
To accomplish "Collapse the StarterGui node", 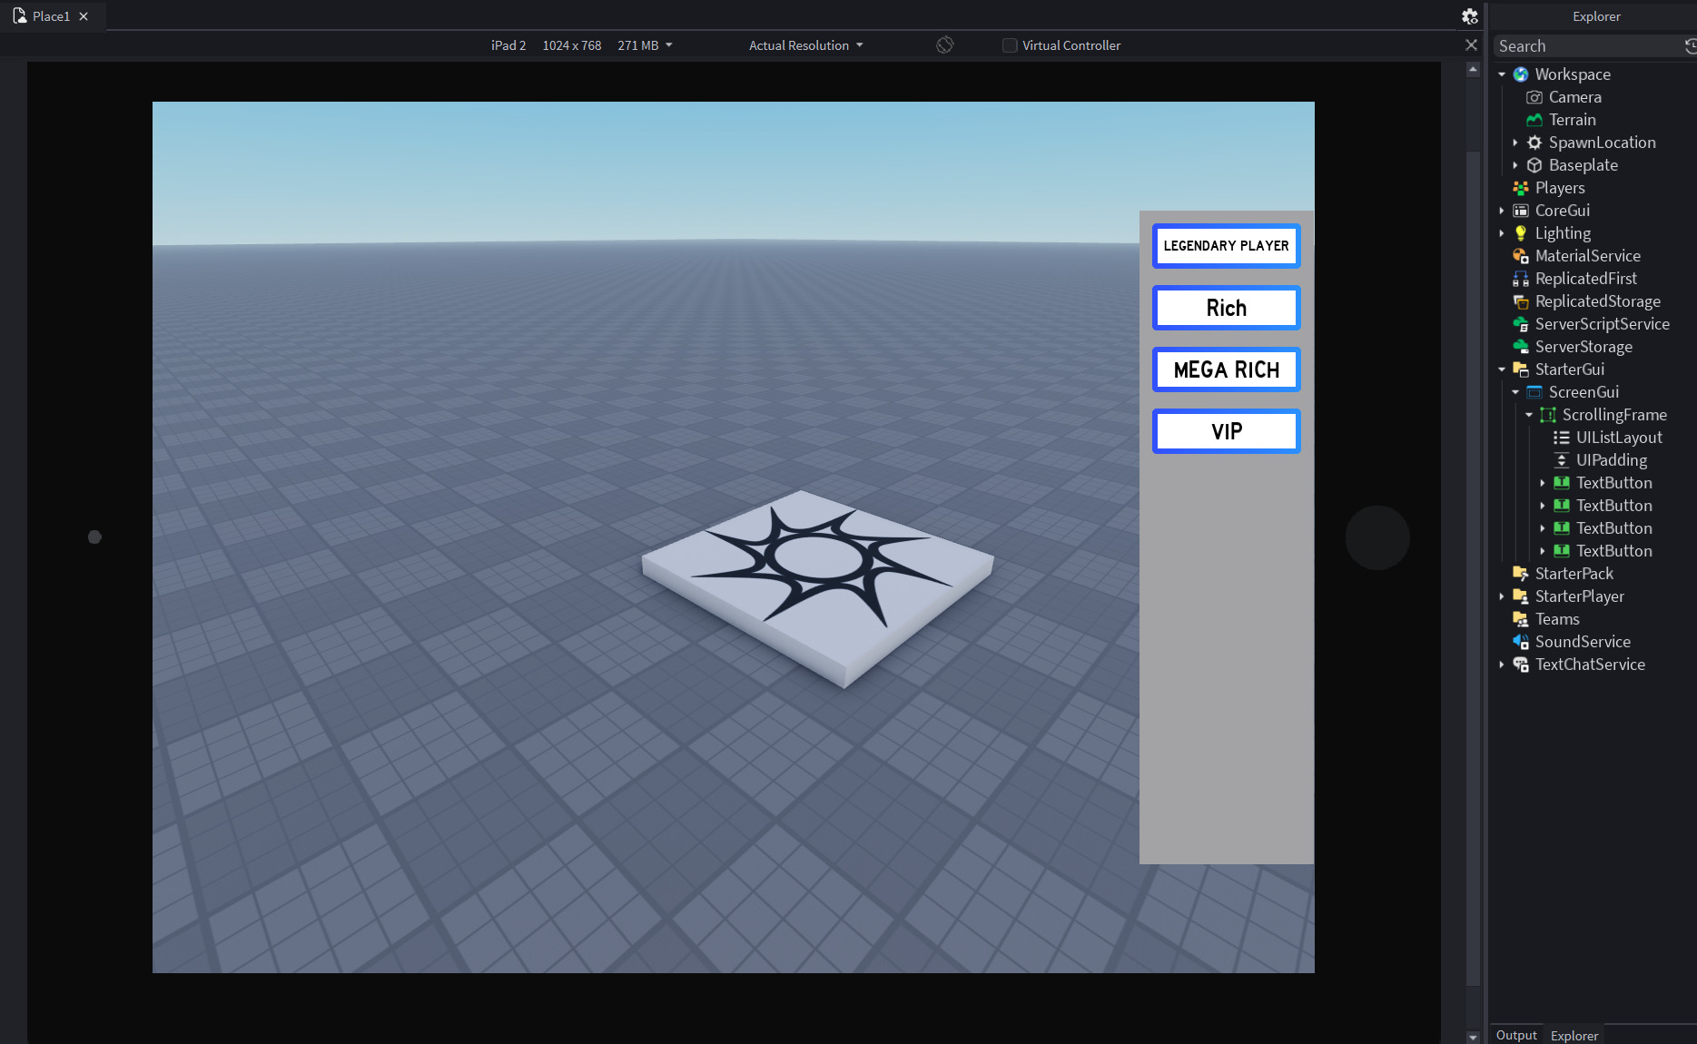I will (1502, 369).
